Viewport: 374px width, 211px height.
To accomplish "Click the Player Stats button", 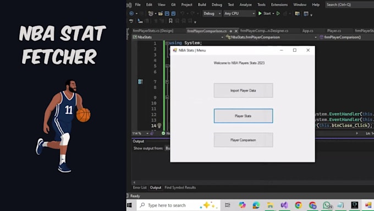I will point(243,116).
